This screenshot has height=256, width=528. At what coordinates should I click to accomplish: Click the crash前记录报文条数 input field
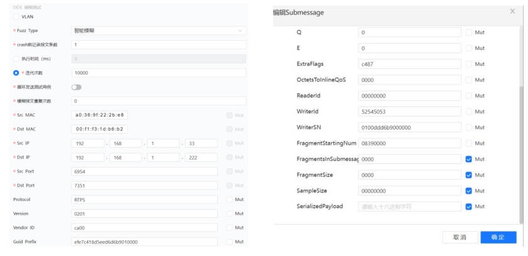click(158, 44)
